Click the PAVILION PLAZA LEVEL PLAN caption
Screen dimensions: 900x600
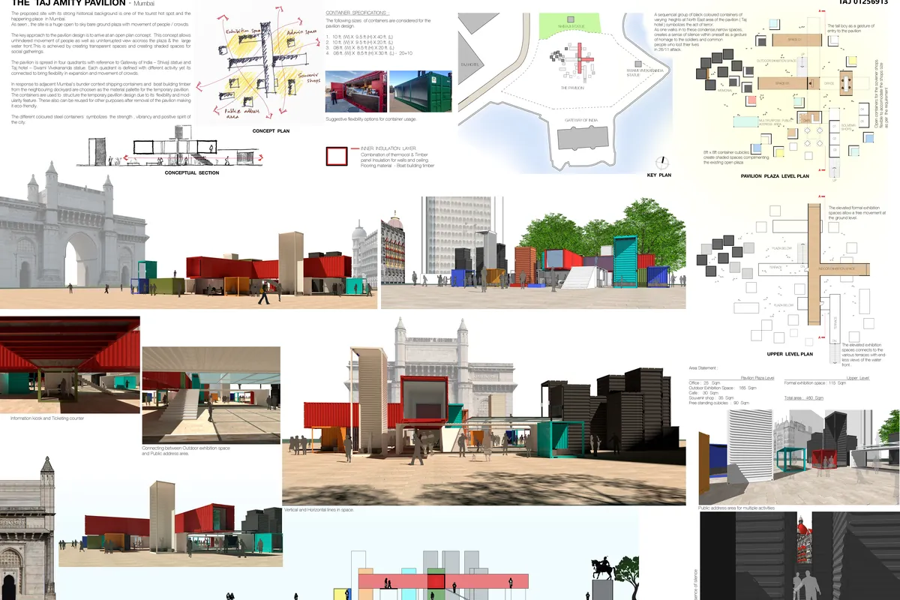point(775,176)
